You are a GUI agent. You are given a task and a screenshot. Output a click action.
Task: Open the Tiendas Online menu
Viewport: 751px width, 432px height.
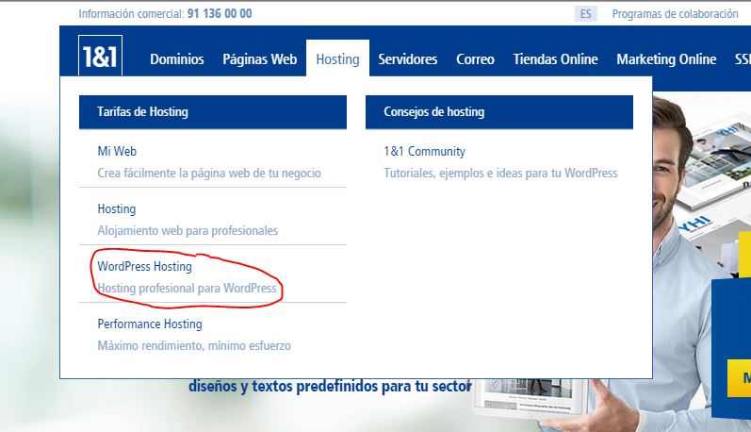[555, 59]
